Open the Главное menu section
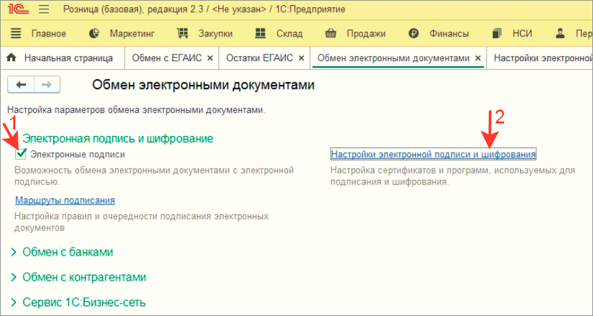 pyautogui.click(x=49, y=34)
